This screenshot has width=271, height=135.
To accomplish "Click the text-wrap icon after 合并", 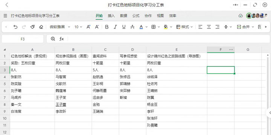I will tap(259, 27).
